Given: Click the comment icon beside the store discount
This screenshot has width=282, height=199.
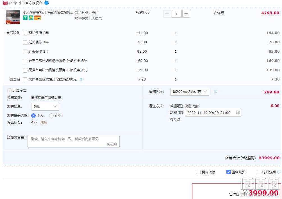Looking at the screenshot, I should coord(215,92).
